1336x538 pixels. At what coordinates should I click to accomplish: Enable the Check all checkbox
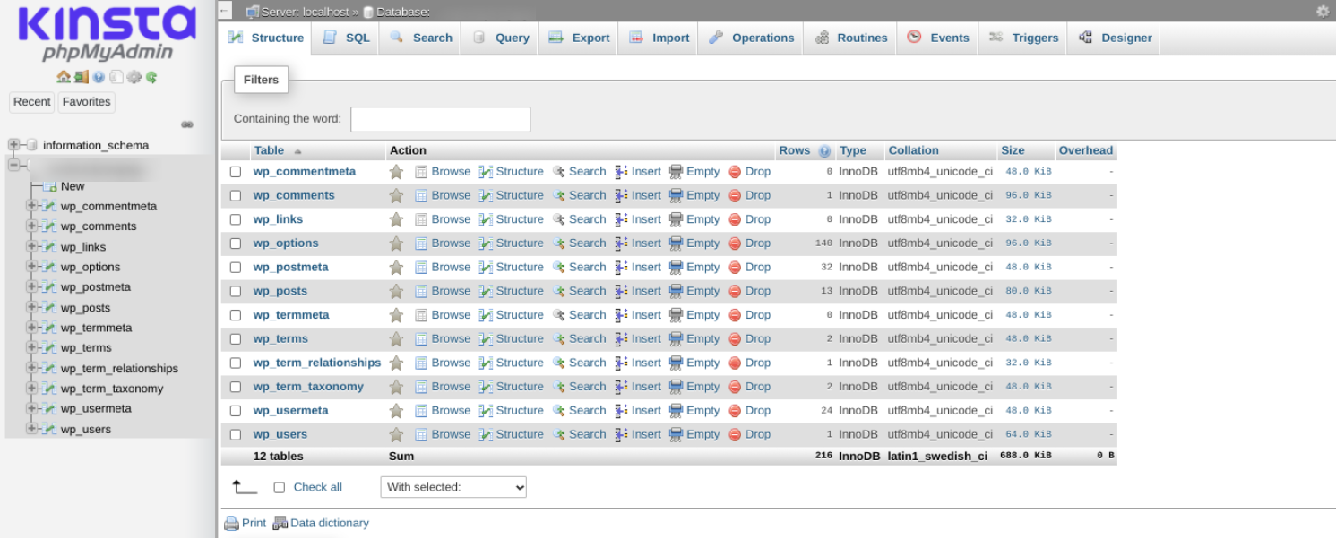tap(279, 487)
